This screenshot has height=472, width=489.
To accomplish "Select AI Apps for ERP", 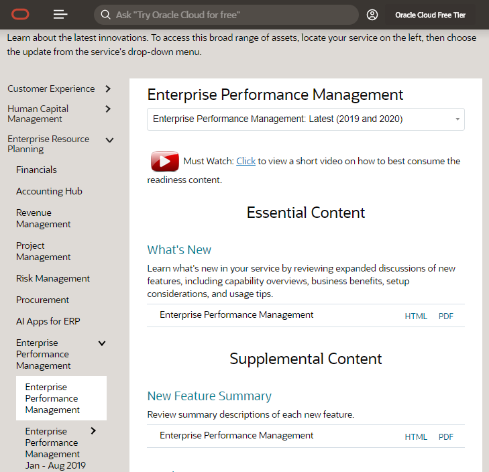I will click(48, 321).
